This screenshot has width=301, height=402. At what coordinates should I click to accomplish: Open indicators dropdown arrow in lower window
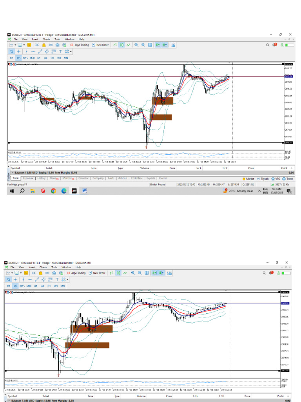[12, 273]
